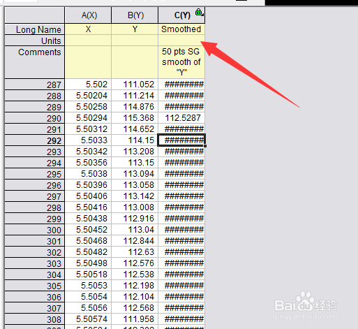Click cell with value 5.5053

click(x=88, y=286)
